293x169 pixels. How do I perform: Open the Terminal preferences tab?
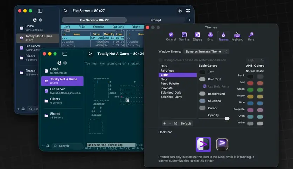coord(184,36)
